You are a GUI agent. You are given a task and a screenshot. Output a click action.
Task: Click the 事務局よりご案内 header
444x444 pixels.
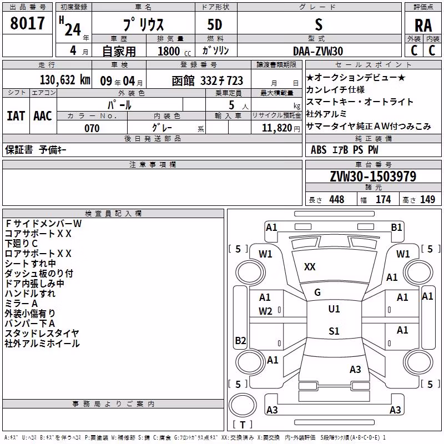coord(113,404)
